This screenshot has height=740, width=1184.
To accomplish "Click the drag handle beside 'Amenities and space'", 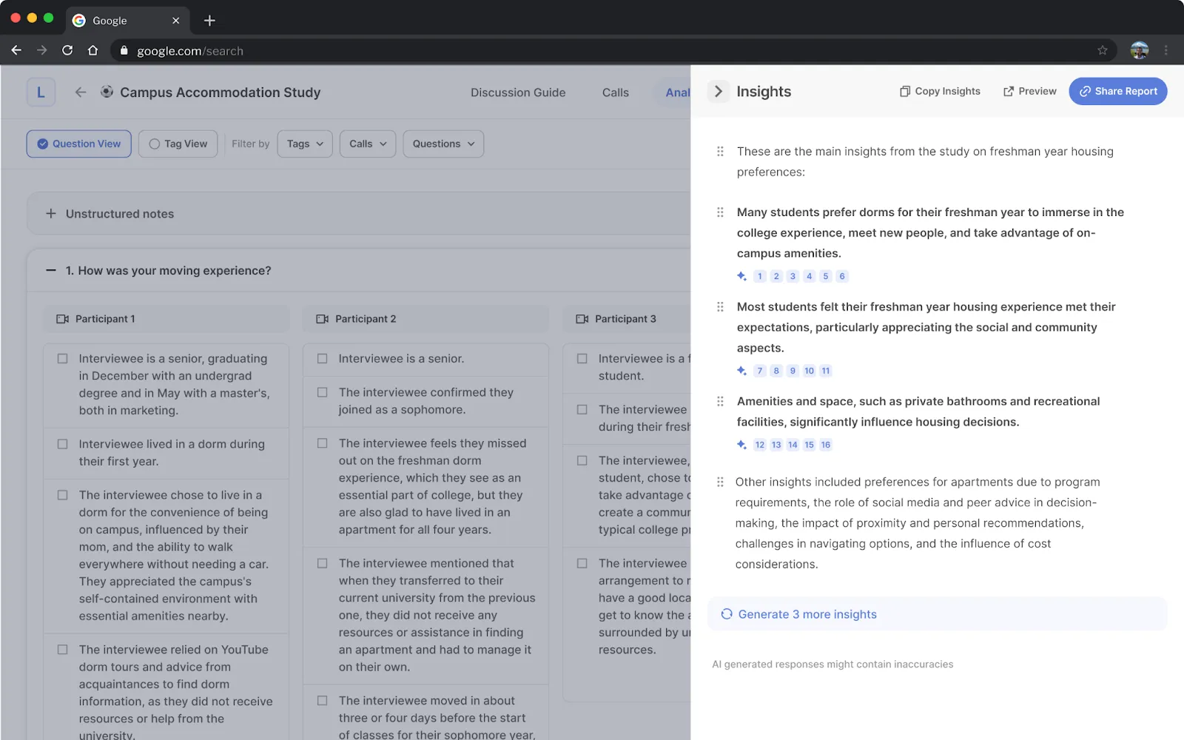I will [720, 402].
